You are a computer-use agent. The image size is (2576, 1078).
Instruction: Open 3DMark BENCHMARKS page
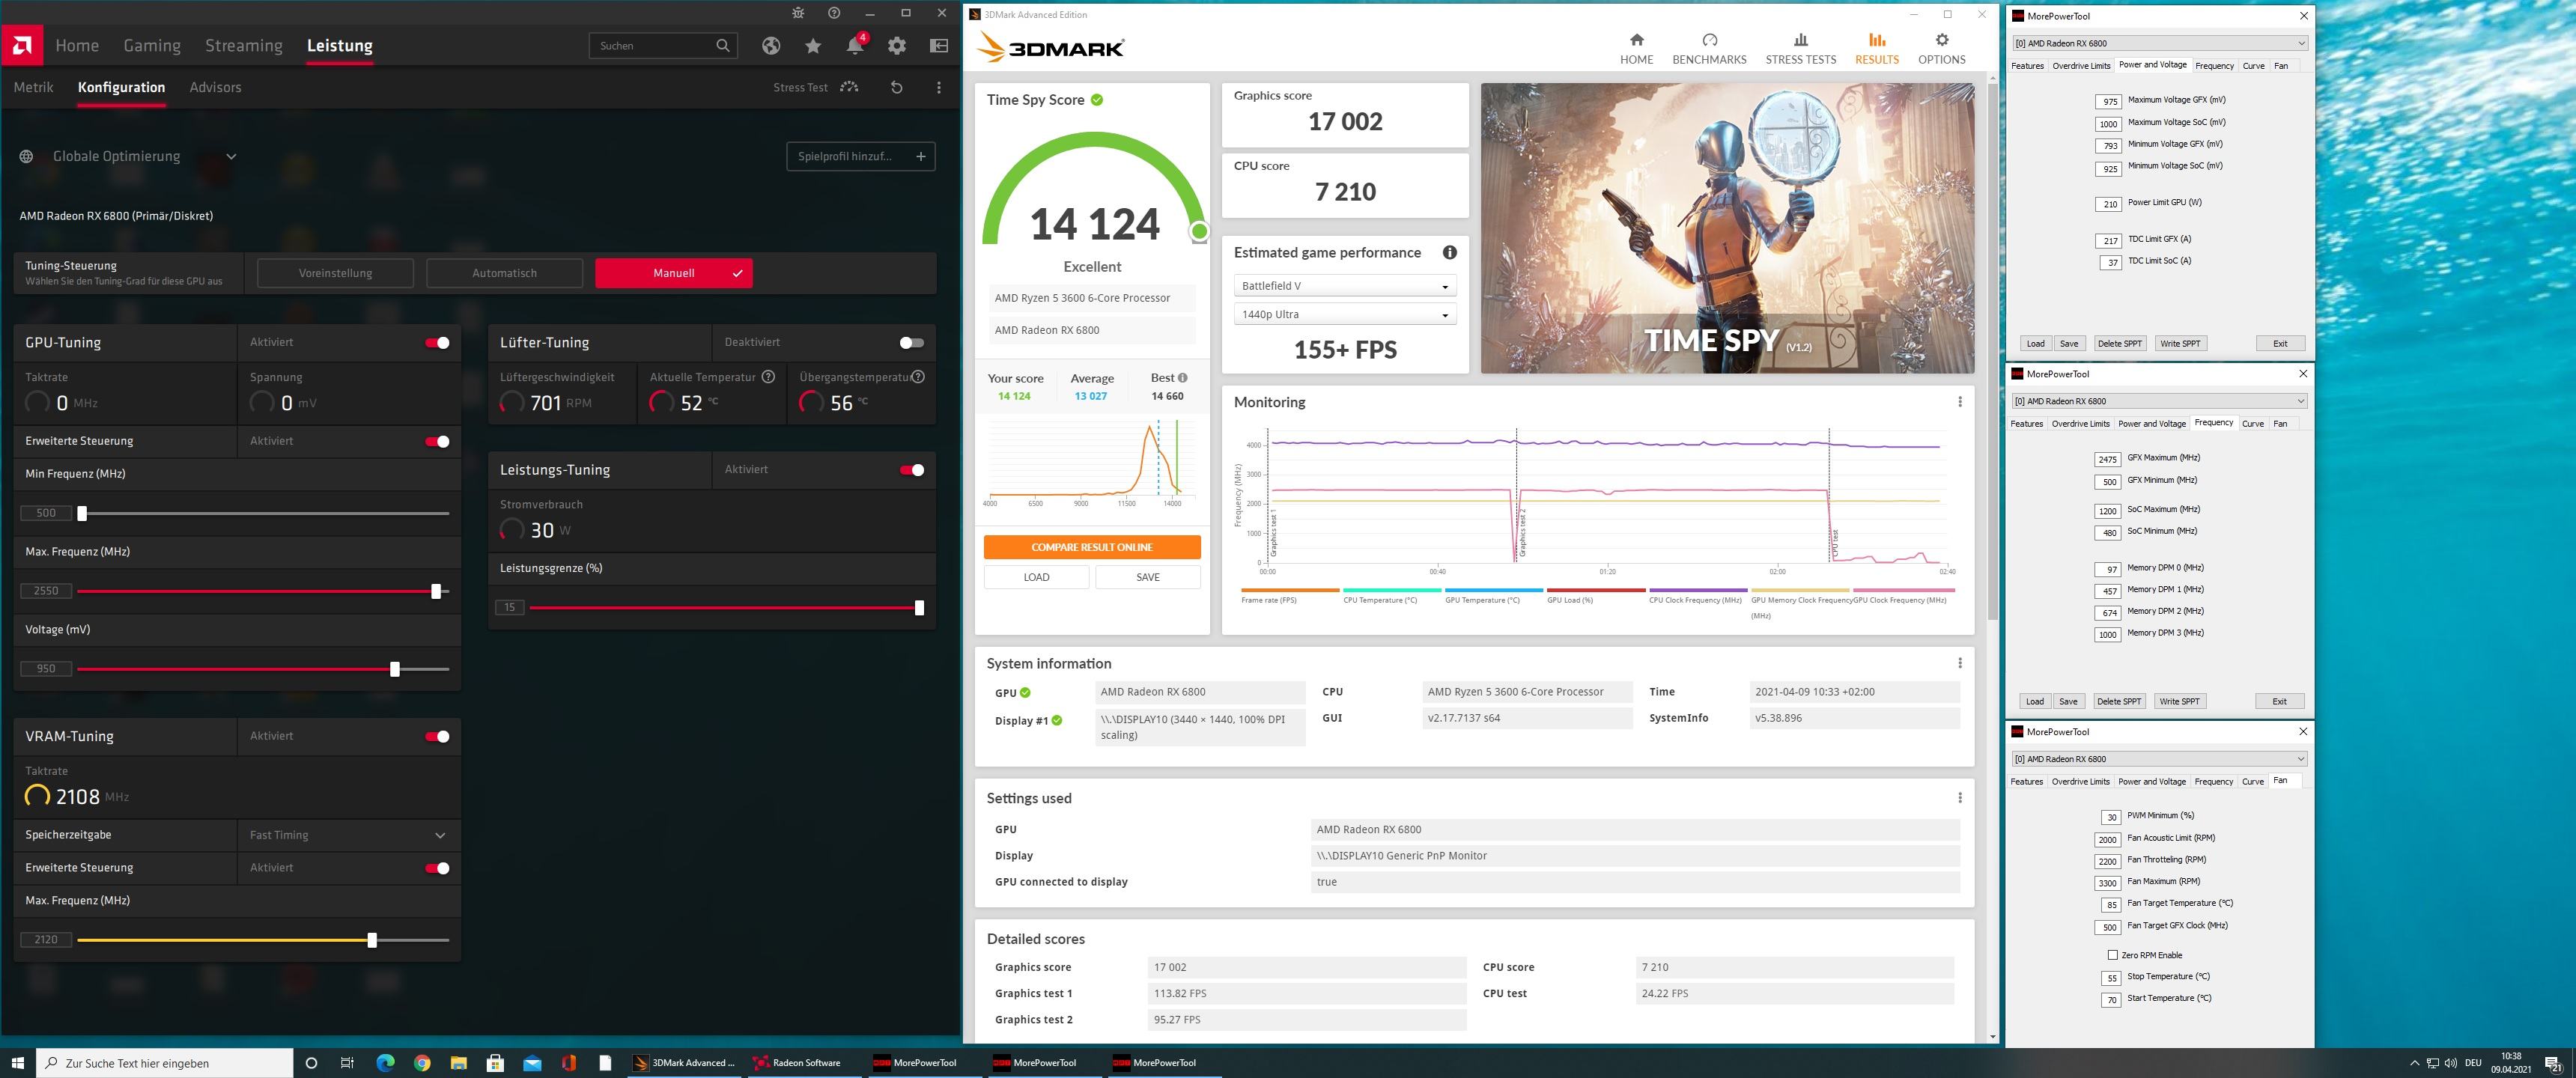click(x=1709, y=49)
